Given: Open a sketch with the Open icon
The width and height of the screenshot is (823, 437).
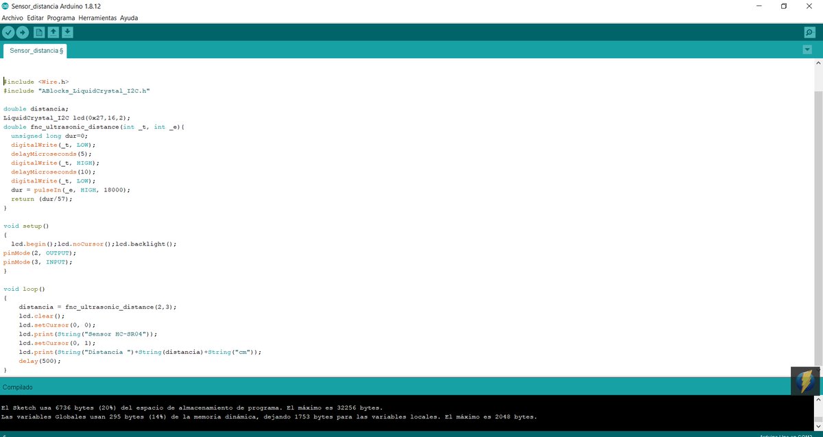Looking at the screenshot, I should pyautogui.click(x=53, y=32).
